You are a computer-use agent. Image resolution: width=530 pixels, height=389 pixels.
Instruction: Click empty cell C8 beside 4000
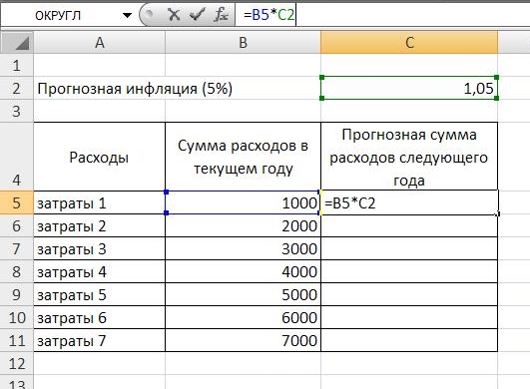click(x=409, y=272)
